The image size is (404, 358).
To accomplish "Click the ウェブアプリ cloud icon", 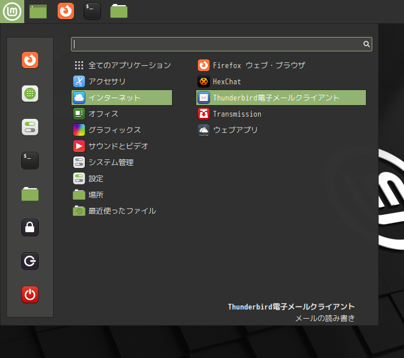I will coord(204,130).
